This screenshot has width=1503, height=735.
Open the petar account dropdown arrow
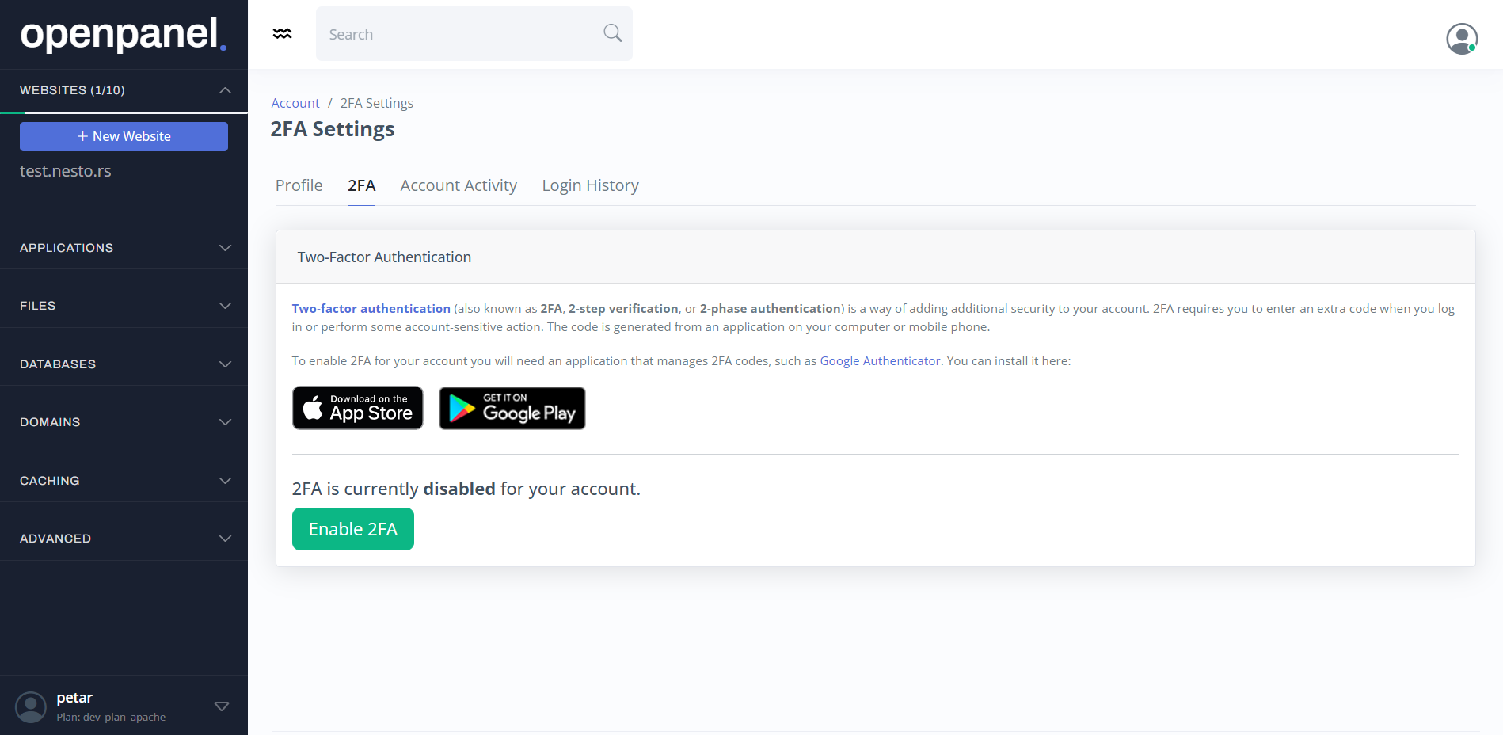(222, 706)
